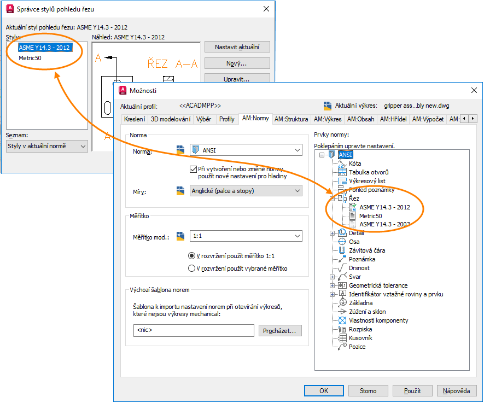Click the Vlastnosti komponenty icon
Screen dimensions: 484x403
342,320
